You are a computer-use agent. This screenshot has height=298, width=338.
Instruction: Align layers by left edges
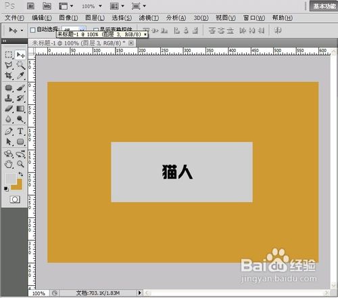click(176, 30)
